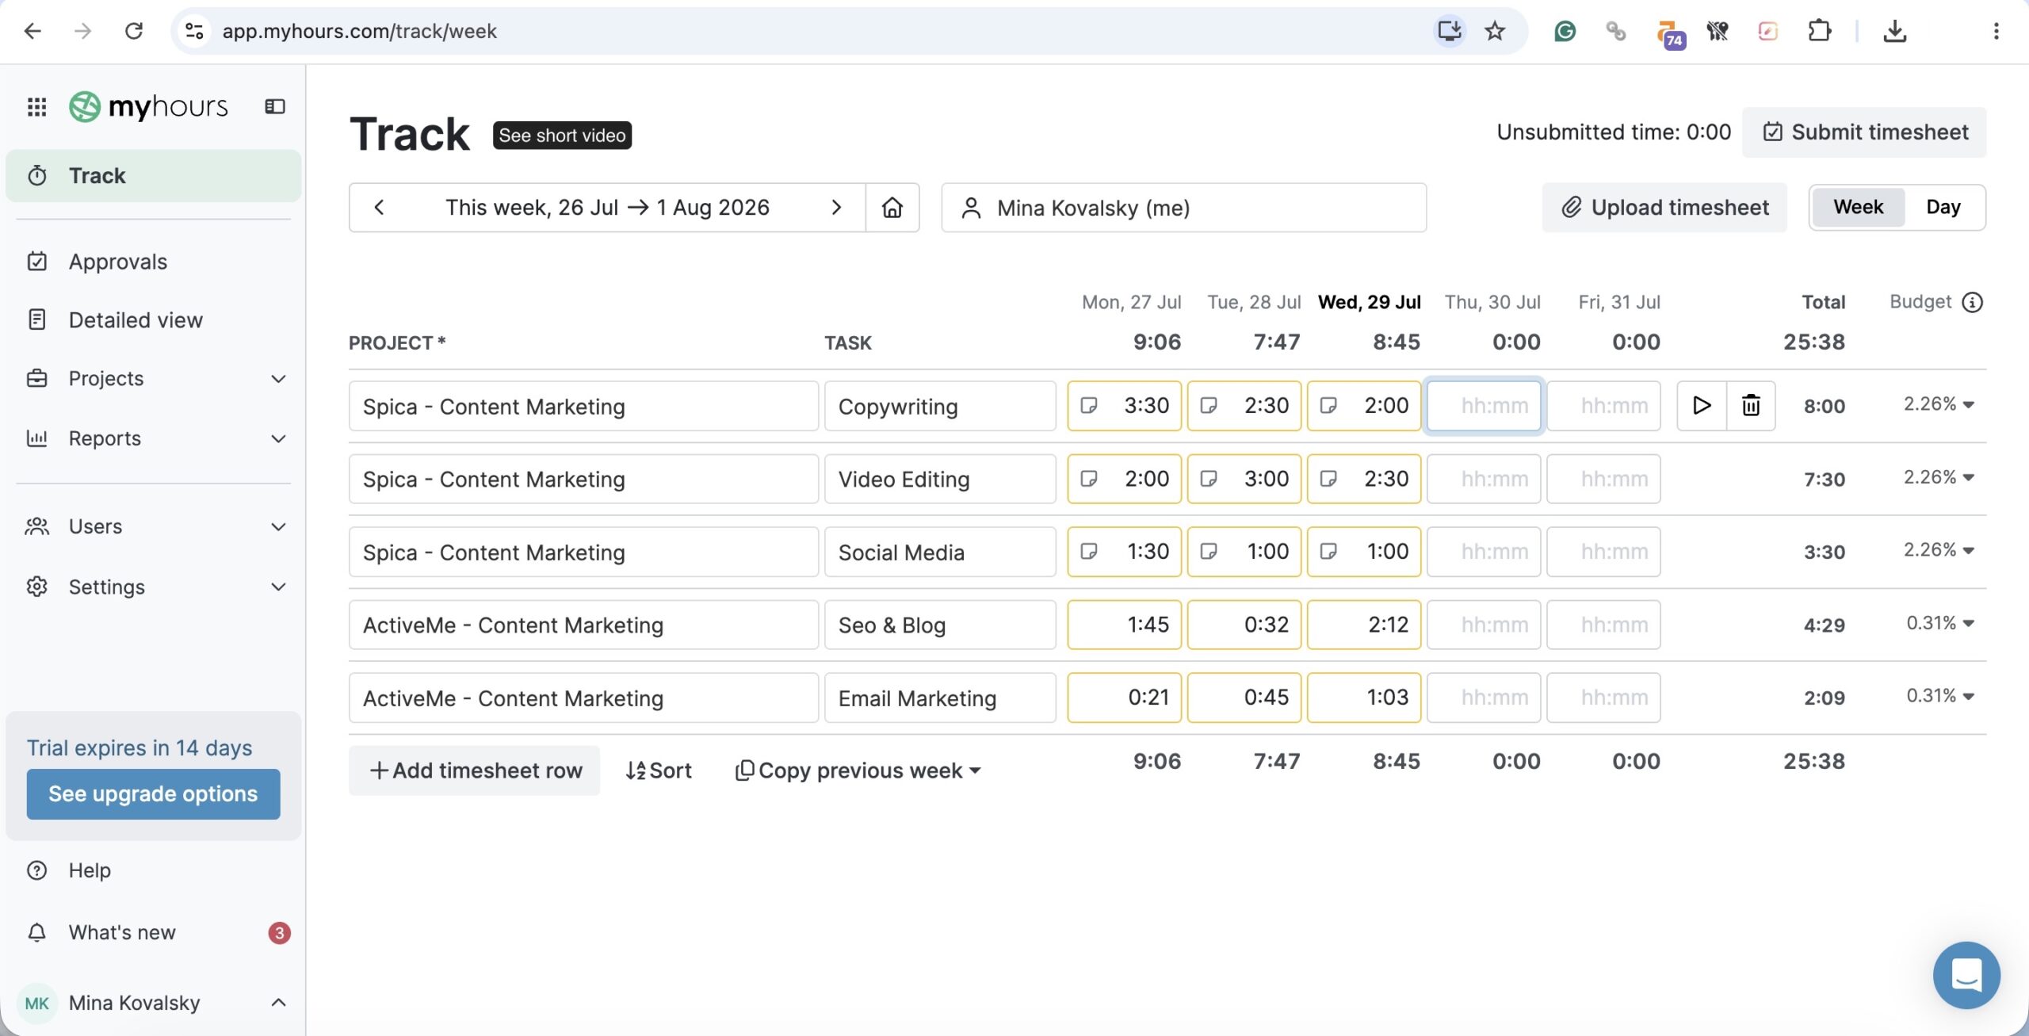Click Upload timesheet button
Image resolution: width=2029 pixels, height=1036 pixels.
(x=1664, y=208)
